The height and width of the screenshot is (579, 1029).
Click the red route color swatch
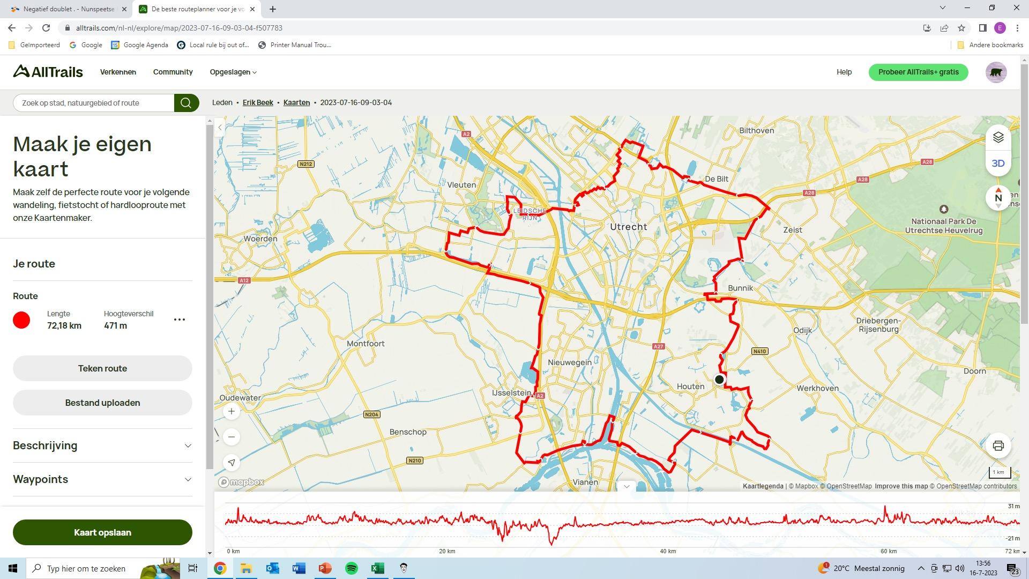21,320
